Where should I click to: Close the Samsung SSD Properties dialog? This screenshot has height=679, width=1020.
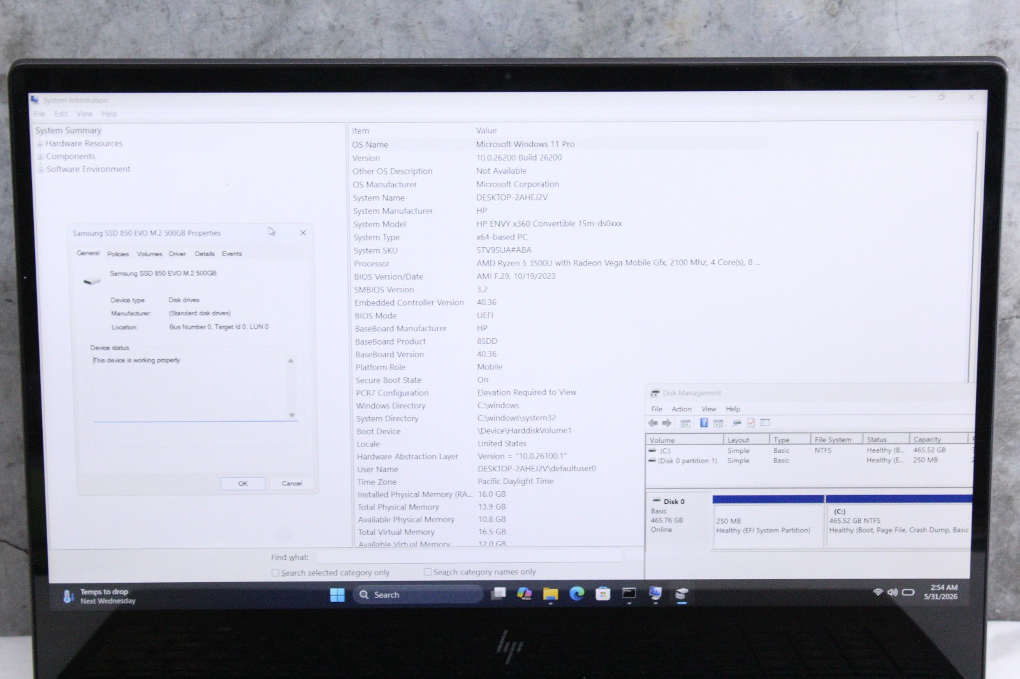pyautogui.click(x=303, y=233)
